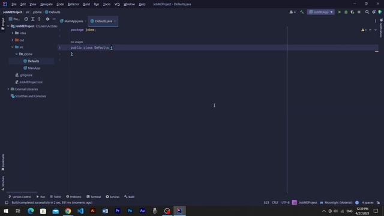
Task: Open the Window menu
Action: (129, 4)
